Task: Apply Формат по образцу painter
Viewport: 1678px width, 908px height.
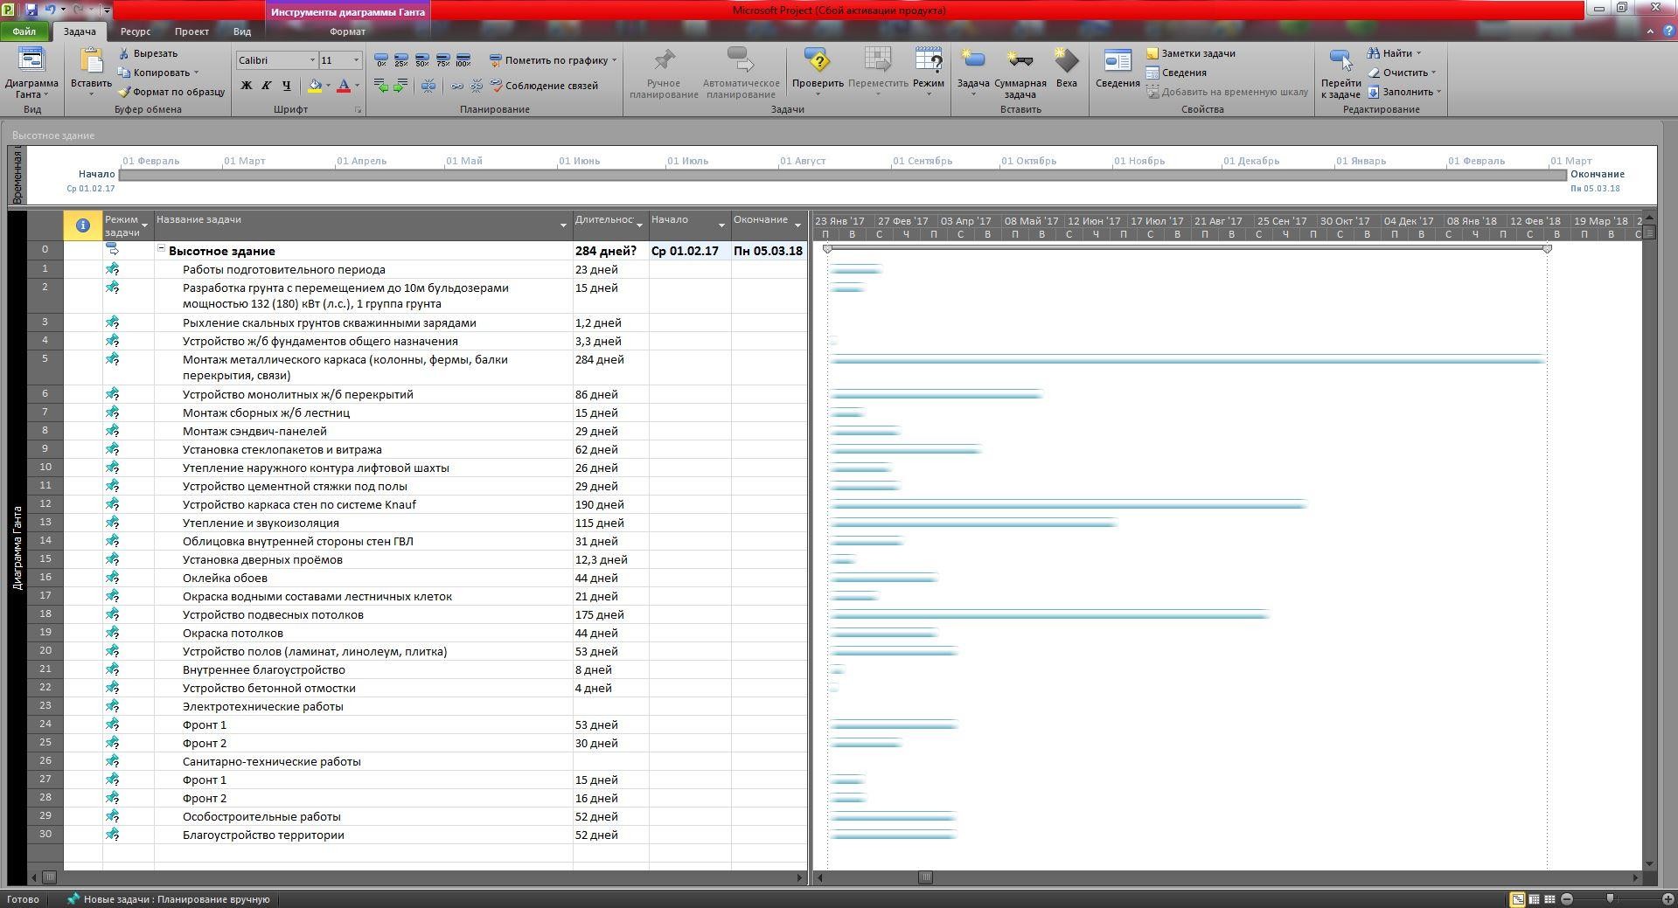Action: click(171, 92)
